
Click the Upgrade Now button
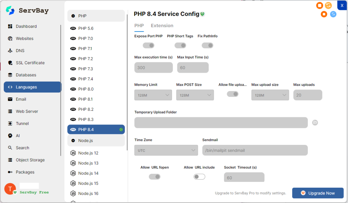318,193
